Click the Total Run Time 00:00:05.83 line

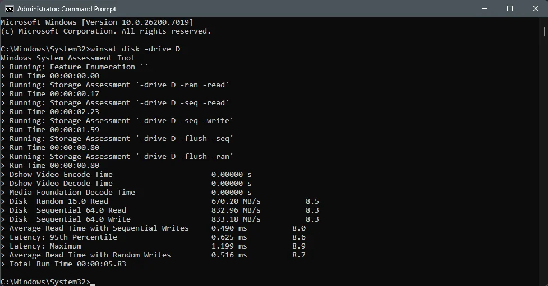pyautogui.click(x=68, y=264)
